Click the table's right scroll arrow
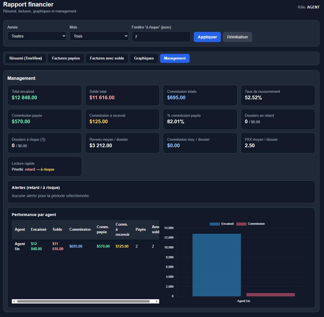This screenshot has height=317, width=324. pyautogui.click(x=157, y=301)
